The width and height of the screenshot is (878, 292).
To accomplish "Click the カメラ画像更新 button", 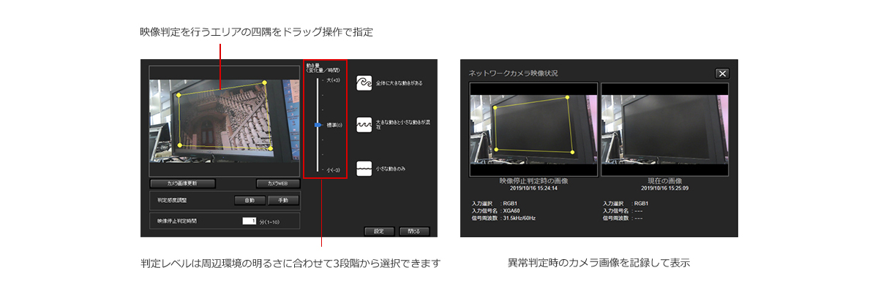I will (x=182, y=183).
